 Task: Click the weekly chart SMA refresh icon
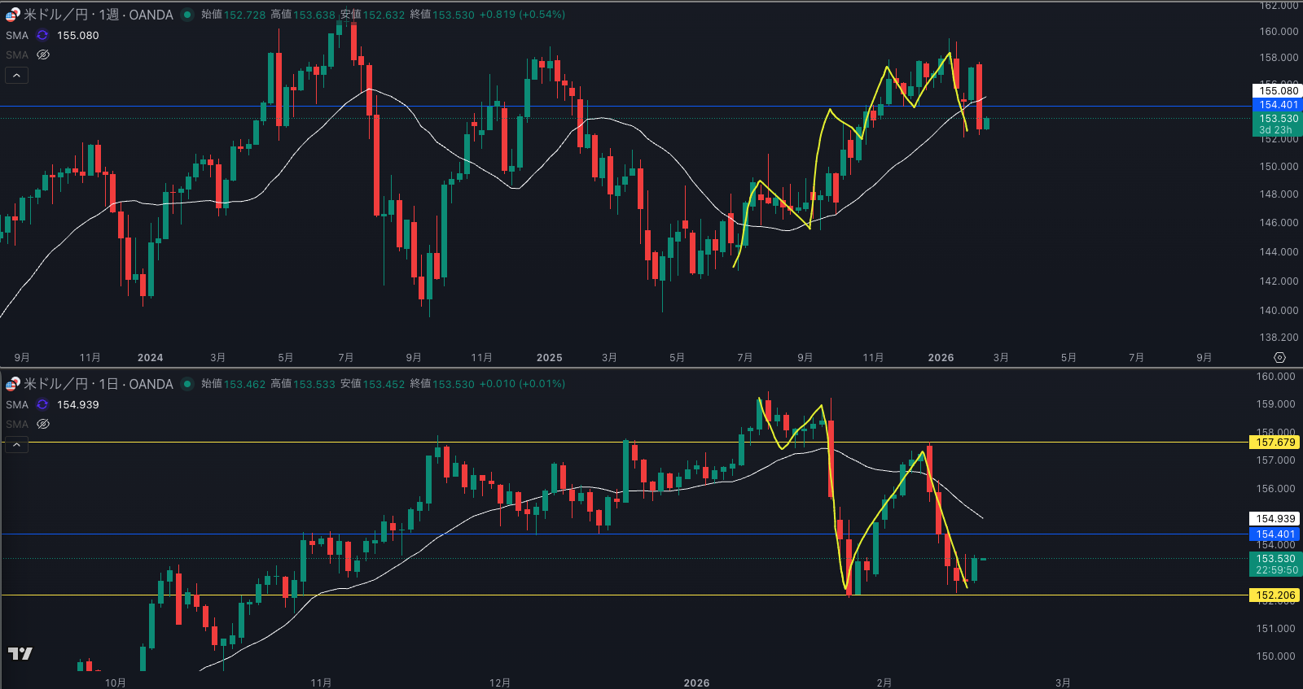point(42,36)
